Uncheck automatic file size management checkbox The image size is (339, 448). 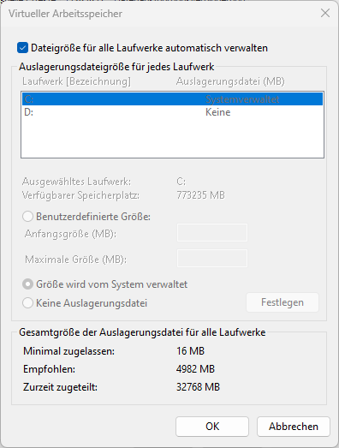tap(22, 48)
